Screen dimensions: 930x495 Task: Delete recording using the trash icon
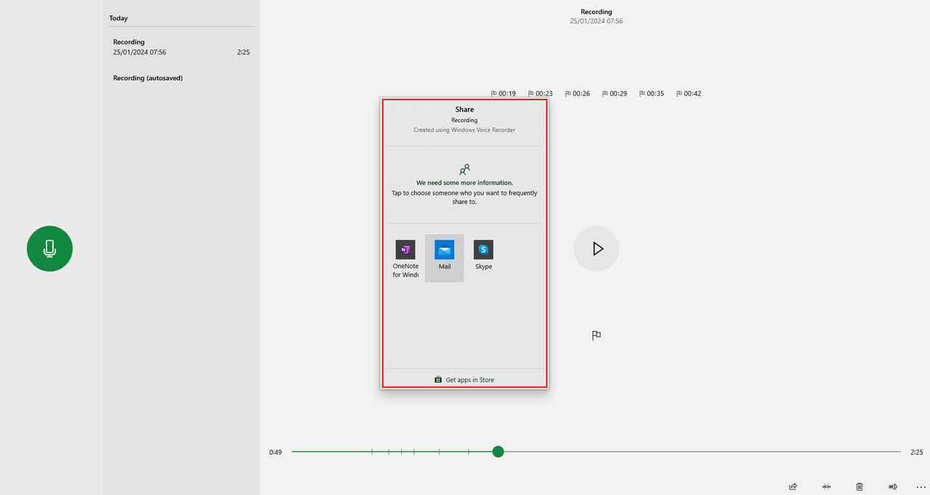[x=860, y=486]
